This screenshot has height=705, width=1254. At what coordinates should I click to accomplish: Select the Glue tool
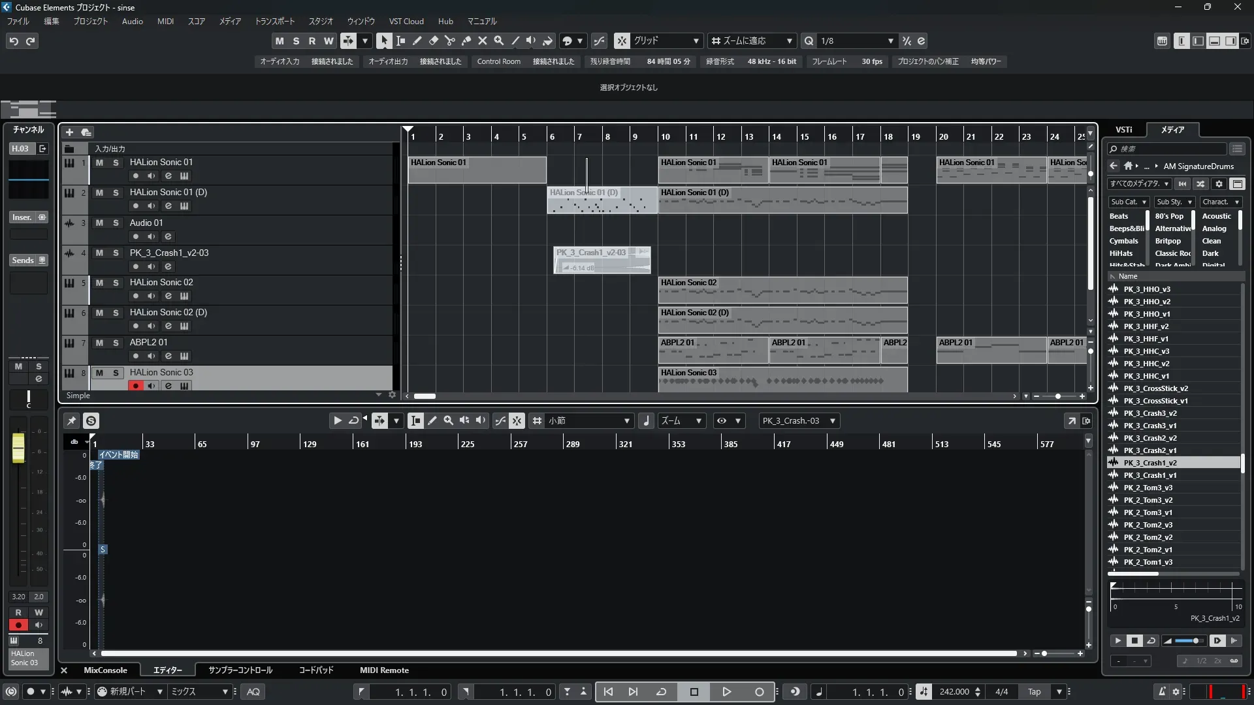[466, 40]
